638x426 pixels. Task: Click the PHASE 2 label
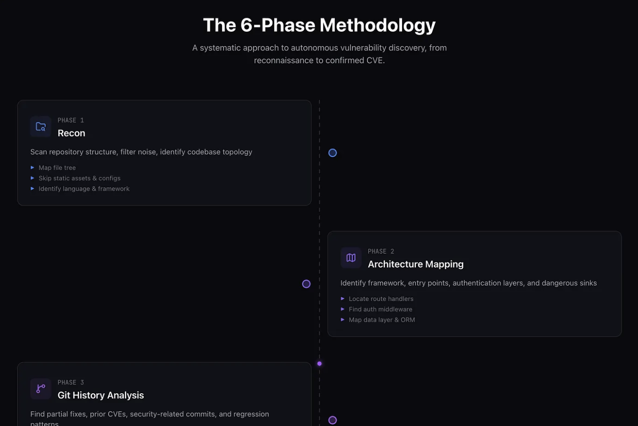[381, 251]
